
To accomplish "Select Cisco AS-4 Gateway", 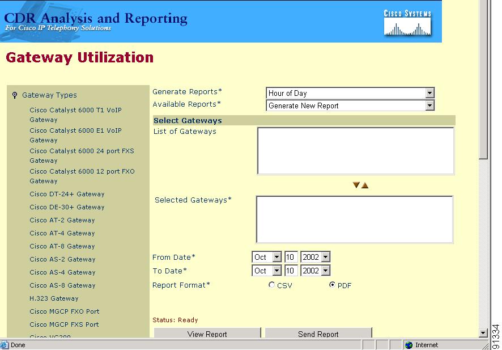I will (x=62, y=272).
